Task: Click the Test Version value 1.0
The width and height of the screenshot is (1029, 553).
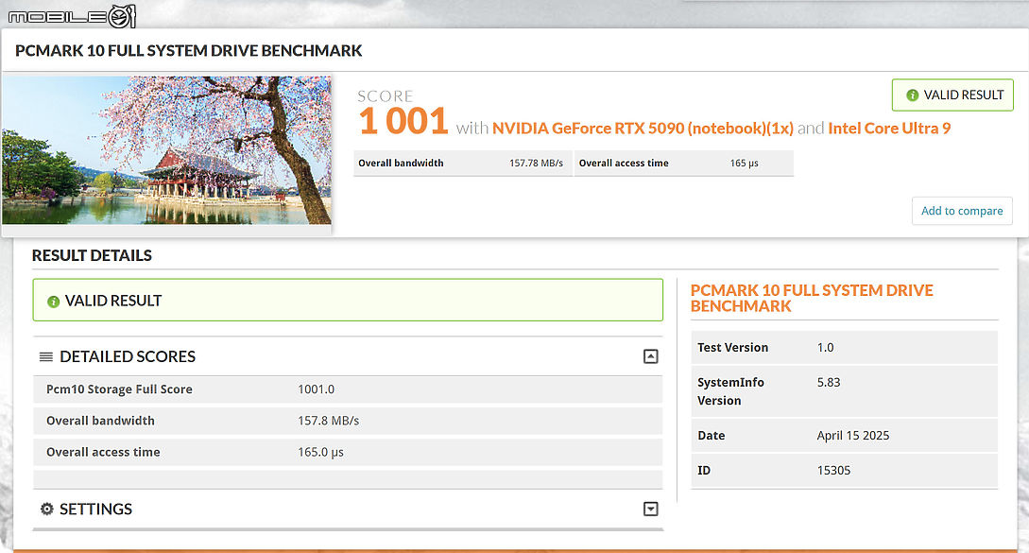Action: 826,348
